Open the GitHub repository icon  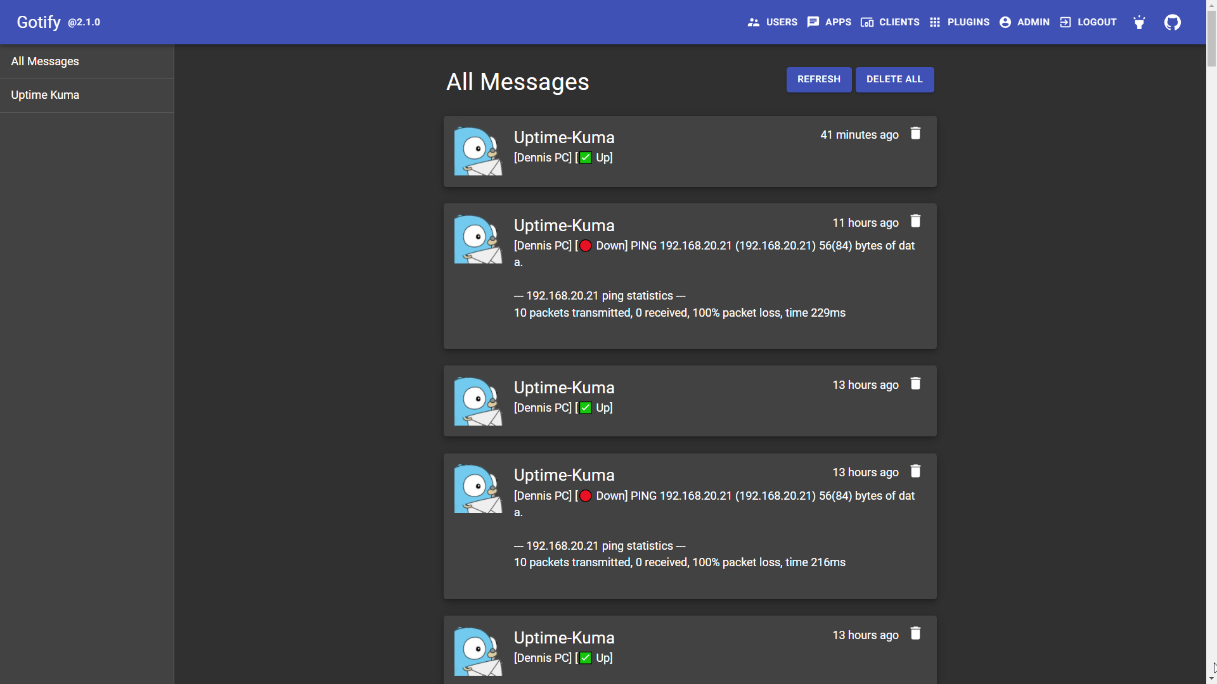click(1172, 22)
